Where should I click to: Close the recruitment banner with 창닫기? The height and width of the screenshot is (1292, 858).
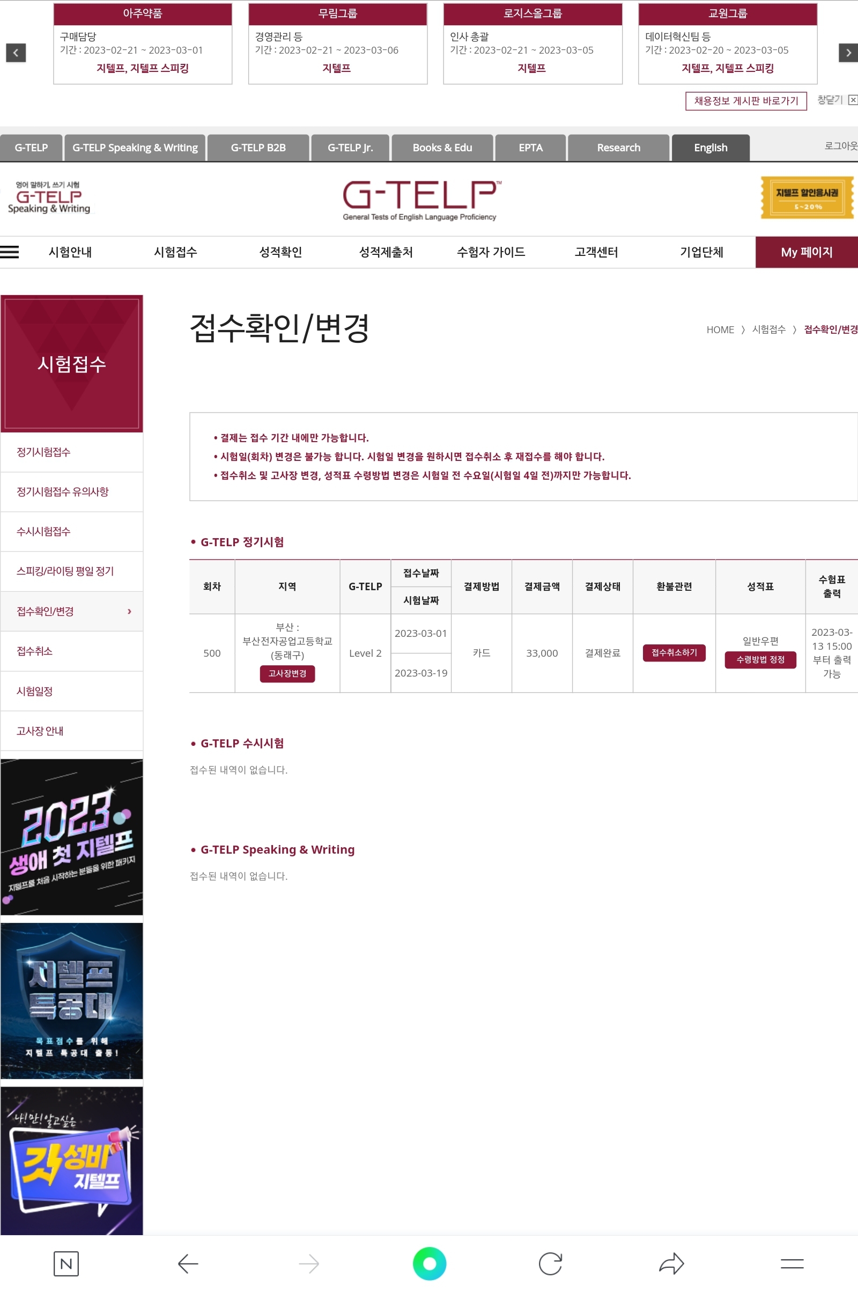point(837,100)
